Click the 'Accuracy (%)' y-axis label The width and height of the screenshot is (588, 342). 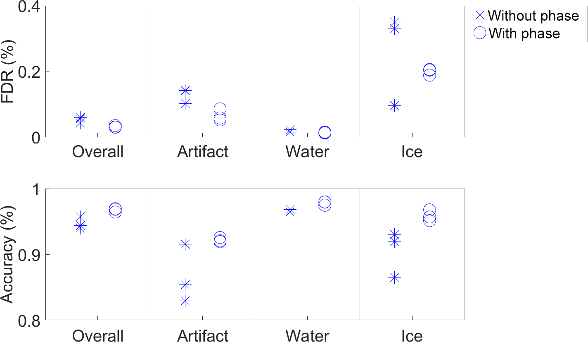point(10,254)
